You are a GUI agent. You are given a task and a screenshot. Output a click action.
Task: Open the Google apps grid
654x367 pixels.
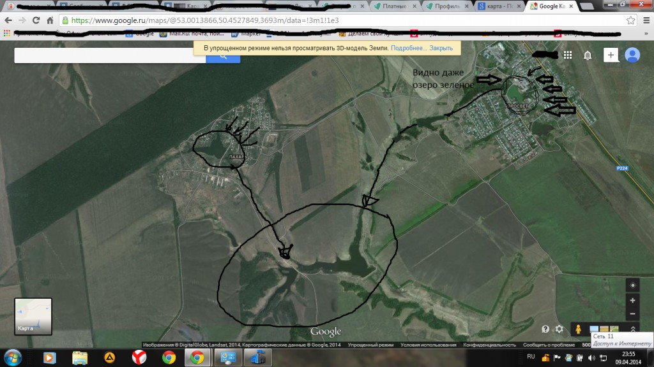point(567,55)
